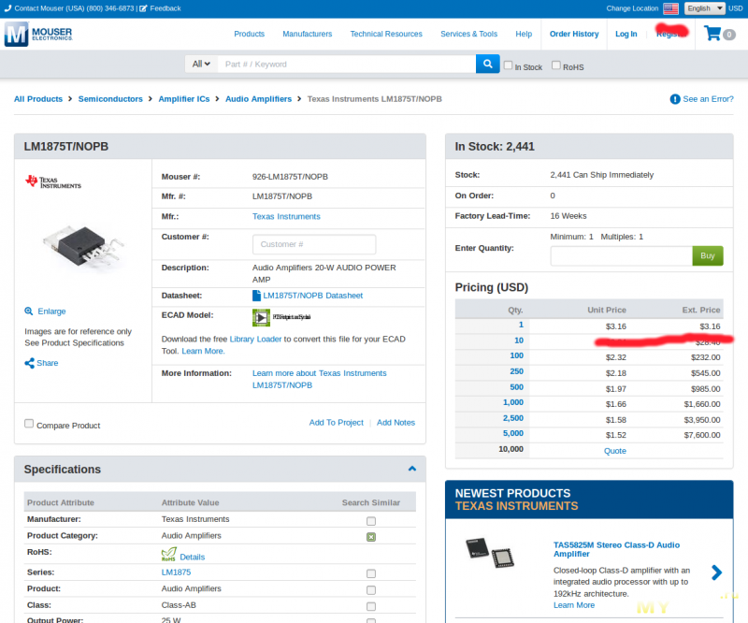This screenshot has width=748, height=623.
Task: Open RoHS Details link
Action: [193, 558]
